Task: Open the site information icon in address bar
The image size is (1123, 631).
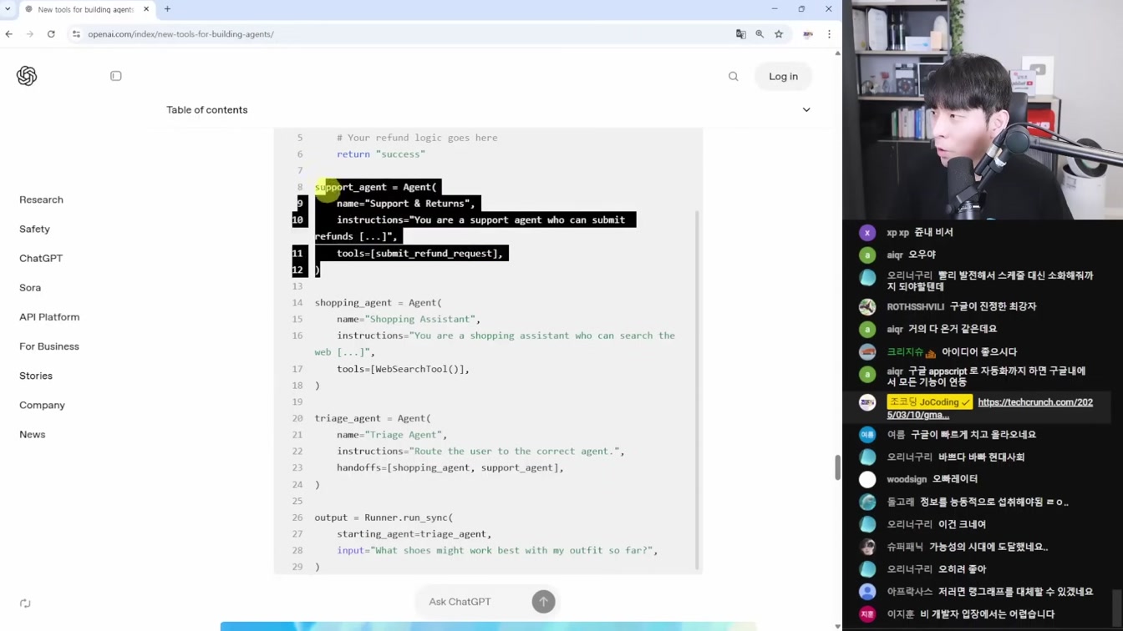Action: click(x=76, y=34)
